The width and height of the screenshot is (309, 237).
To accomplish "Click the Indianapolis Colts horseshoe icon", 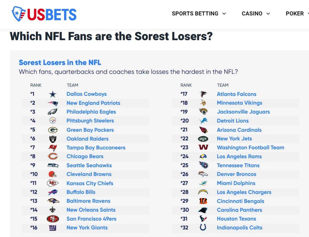I will [x=203, y=228].
